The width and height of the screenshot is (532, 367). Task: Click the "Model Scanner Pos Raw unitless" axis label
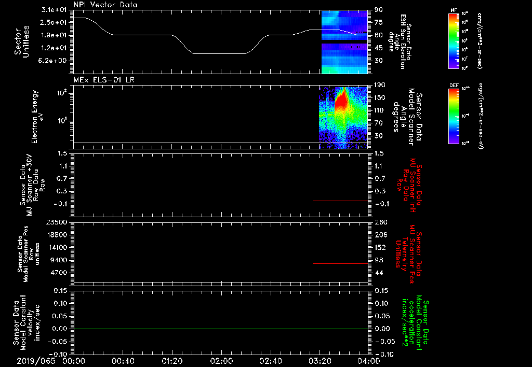28,253
